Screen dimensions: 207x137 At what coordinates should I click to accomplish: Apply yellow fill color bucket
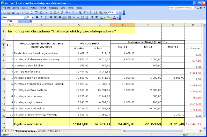tap(108, 17)
